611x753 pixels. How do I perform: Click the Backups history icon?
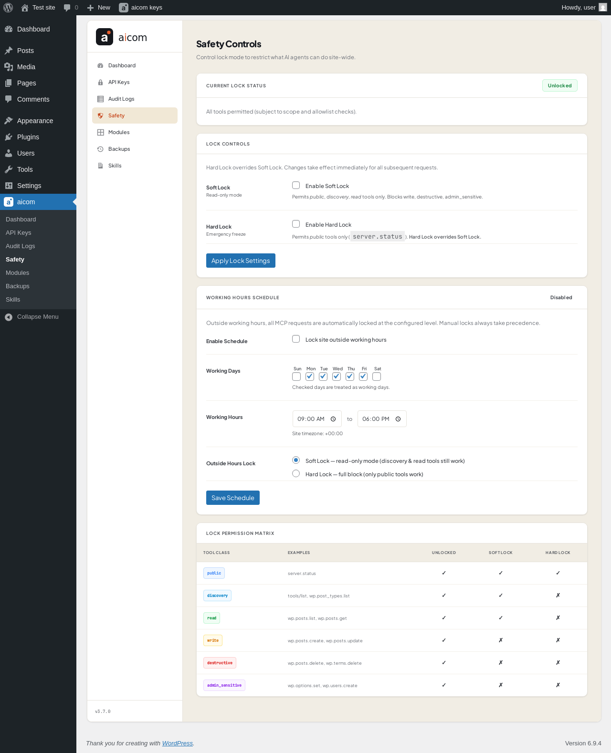[100, 149]
